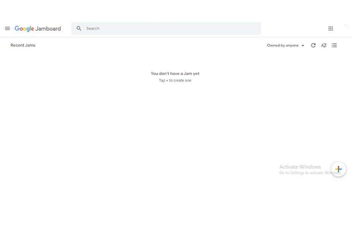Create a new Jam with the plus button
The image size is (352, 237).
tap(338, 169)
